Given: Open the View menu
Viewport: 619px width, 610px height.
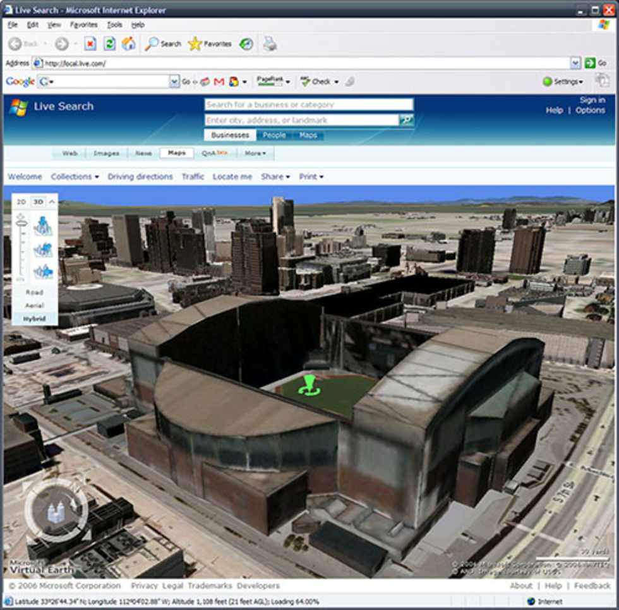Looking at the screenshot, I should click(54, 25).
